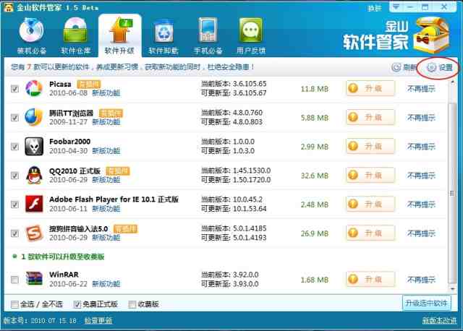Click the vertical scrollbar thumb
Viewport: 463px width, 331px height.
point(452,192)
